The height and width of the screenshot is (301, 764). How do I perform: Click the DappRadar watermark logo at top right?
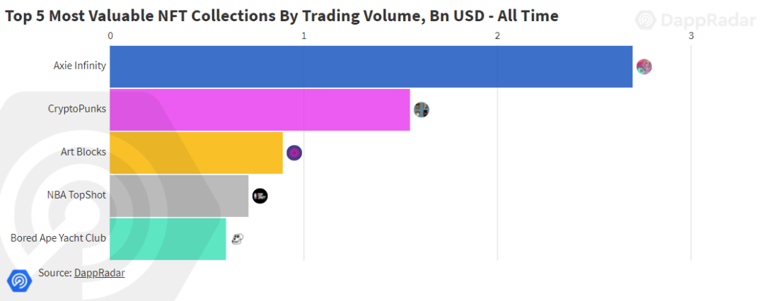[x=695, y=20]
